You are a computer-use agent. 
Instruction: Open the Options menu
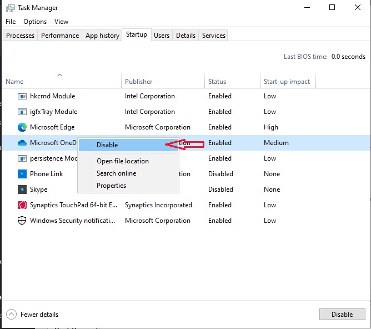35,22
